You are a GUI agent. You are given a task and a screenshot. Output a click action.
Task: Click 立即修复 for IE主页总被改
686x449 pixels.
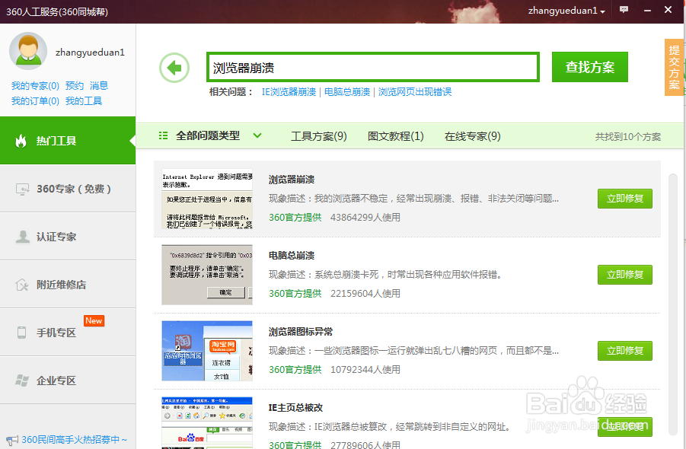625,427
